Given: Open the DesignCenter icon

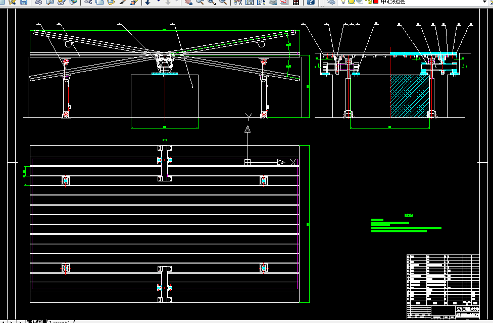Looking at the screenshot, I should (250, 2).
